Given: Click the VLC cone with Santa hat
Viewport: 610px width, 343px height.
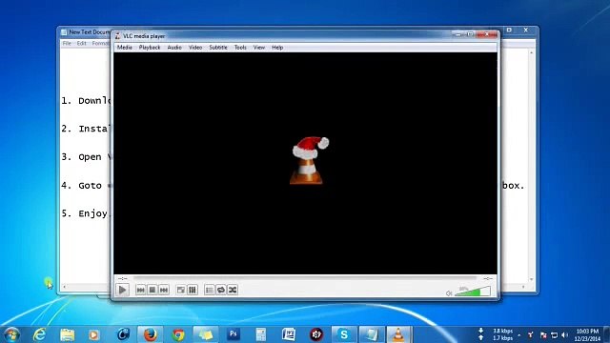Looking at the screenshot, I should click(309, 160).
